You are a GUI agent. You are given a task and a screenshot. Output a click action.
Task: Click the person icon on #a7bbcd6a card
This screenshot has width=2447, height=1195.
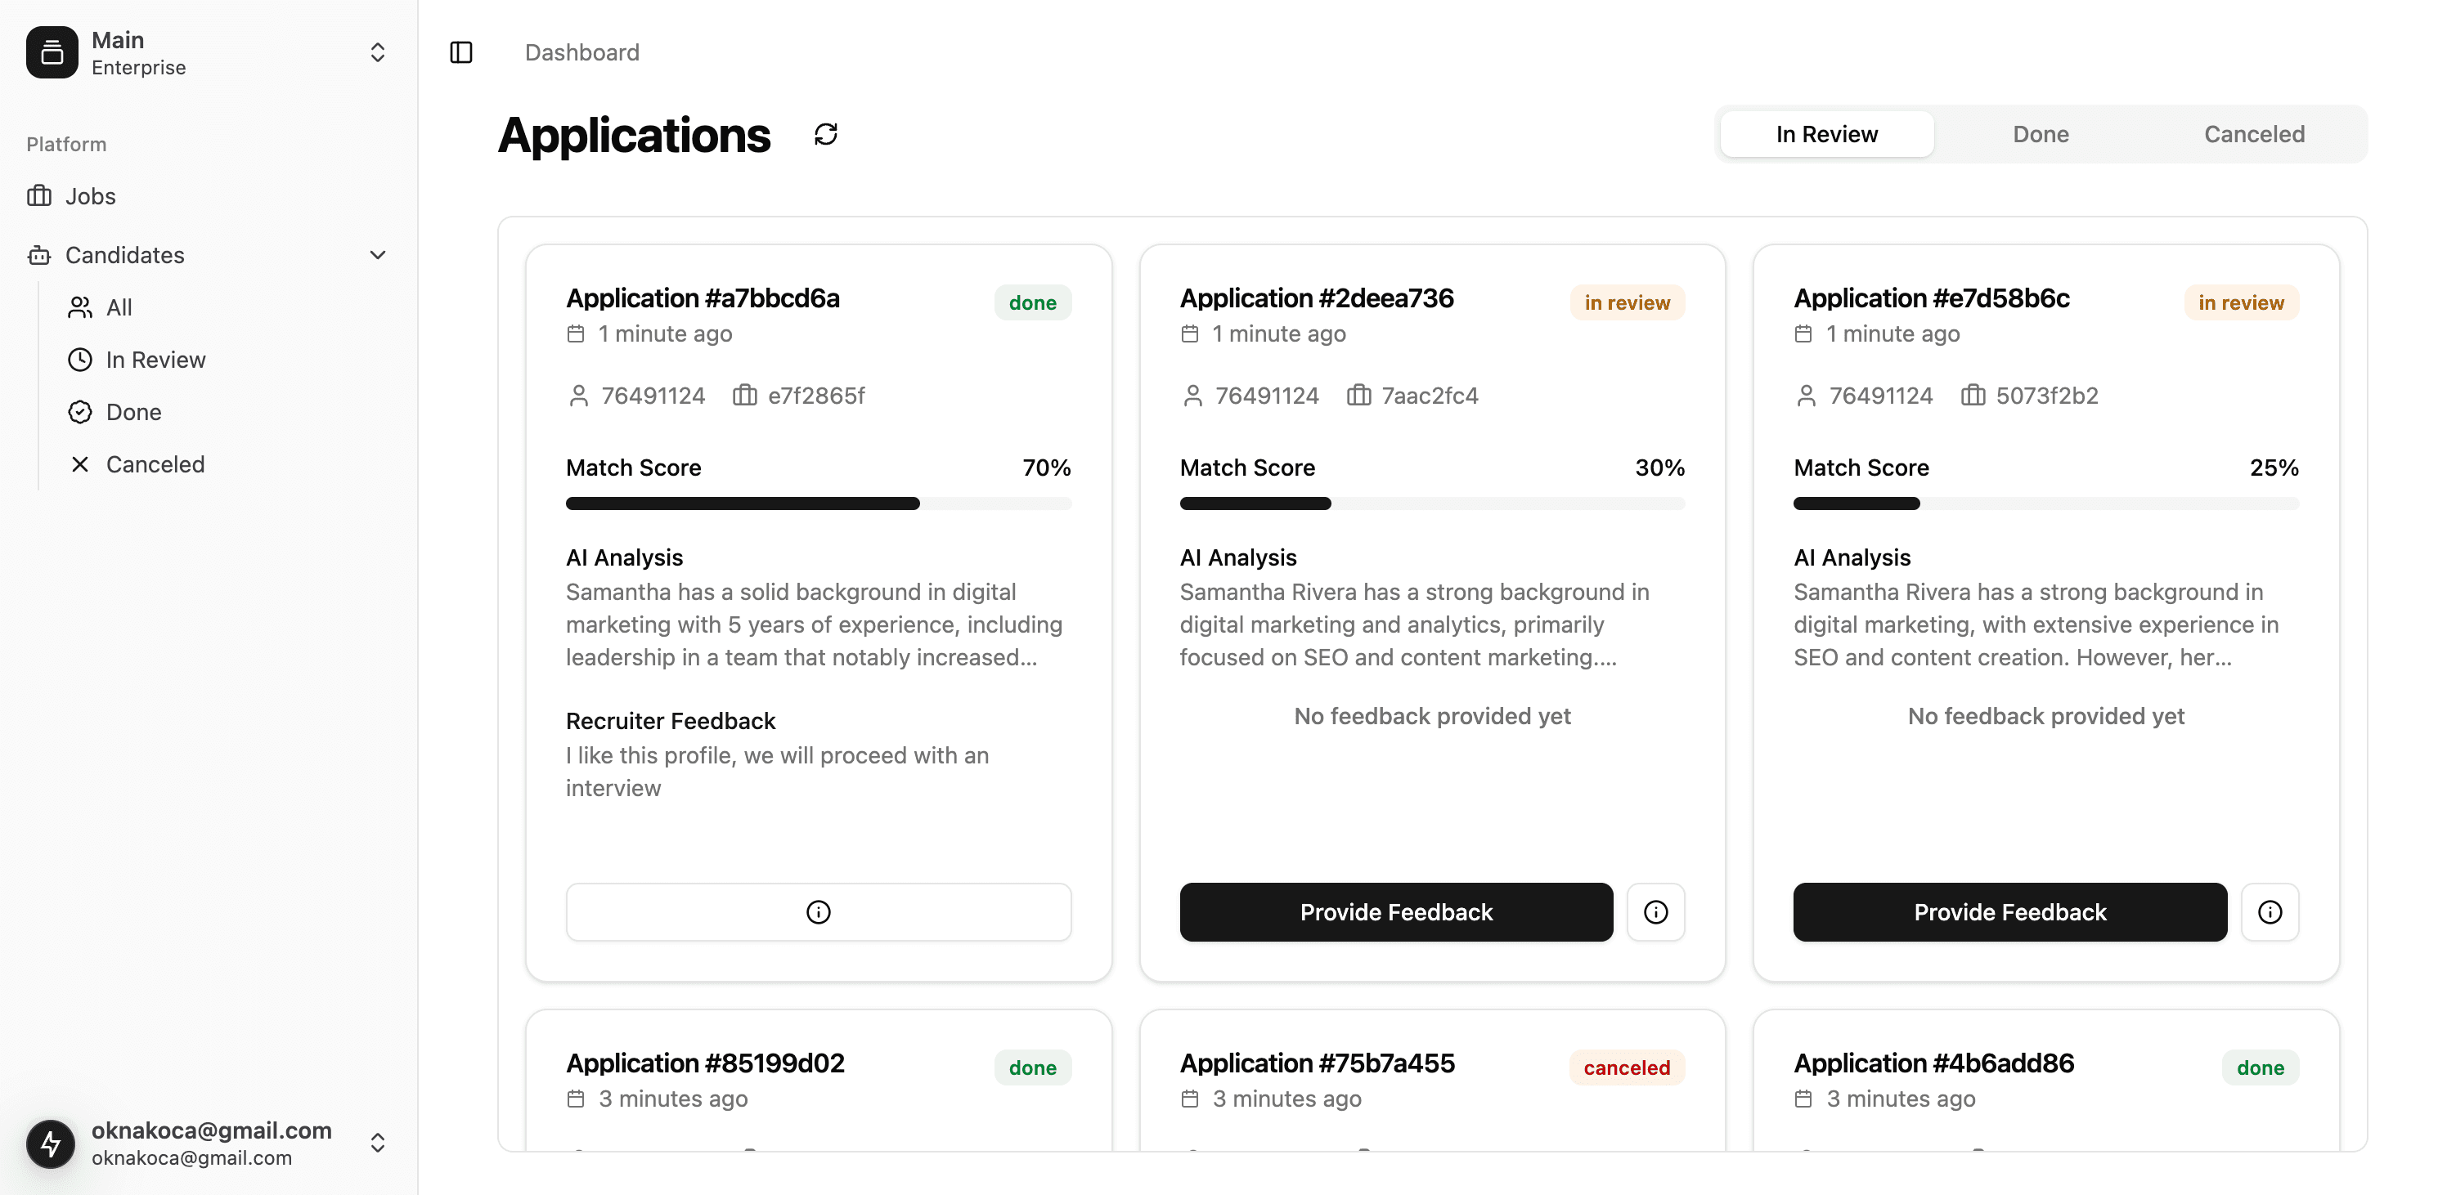click(577, 396)
